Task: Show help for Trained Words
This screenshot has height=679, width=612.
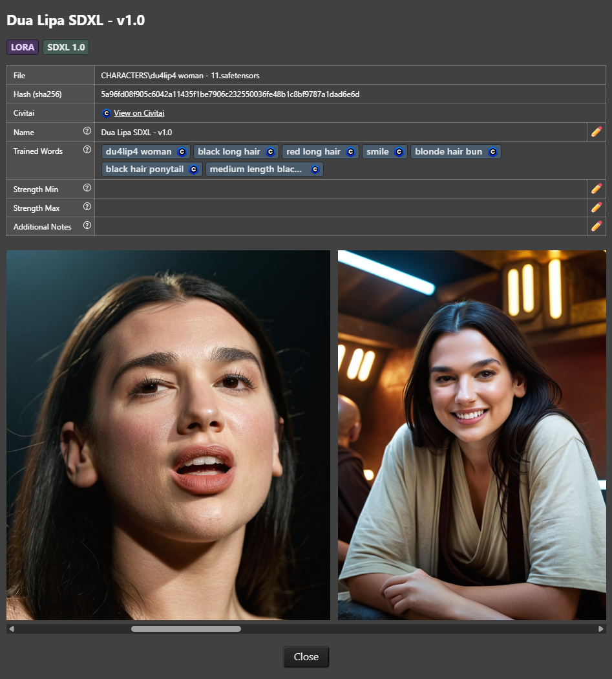Action: tap(87, 149)
